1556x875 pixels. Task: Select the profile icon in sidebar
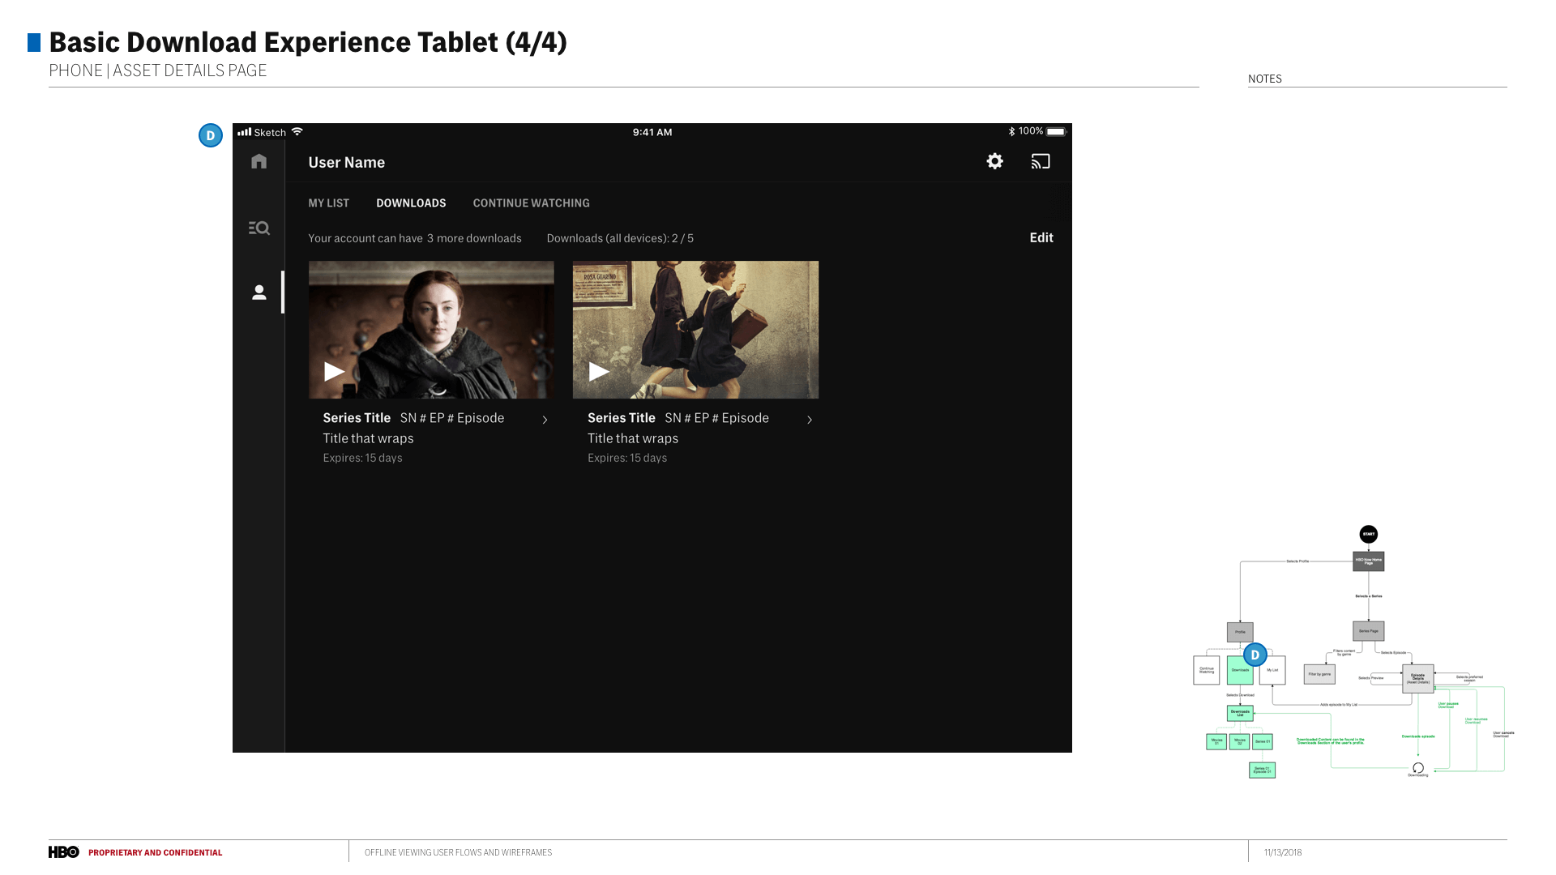pyautogui.click(x=259, y=292)
